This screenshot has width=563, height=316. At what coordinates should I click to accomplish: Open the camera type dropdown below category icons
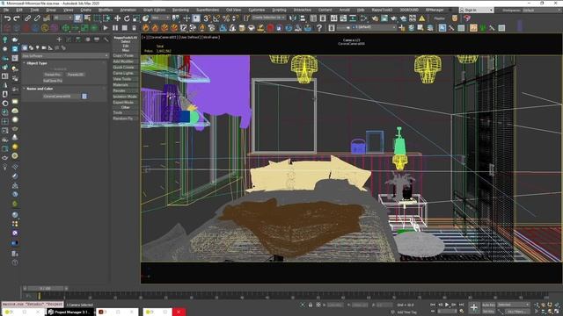(x=64, y=56)
